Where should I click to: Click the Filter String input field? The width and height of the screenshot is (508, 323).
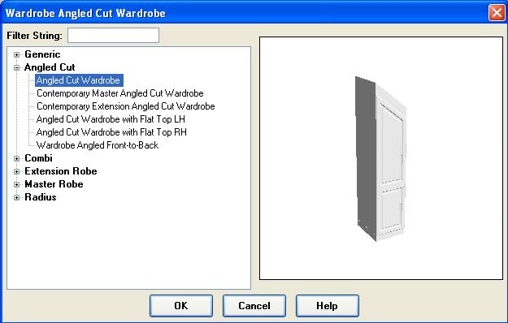(114, 35)
